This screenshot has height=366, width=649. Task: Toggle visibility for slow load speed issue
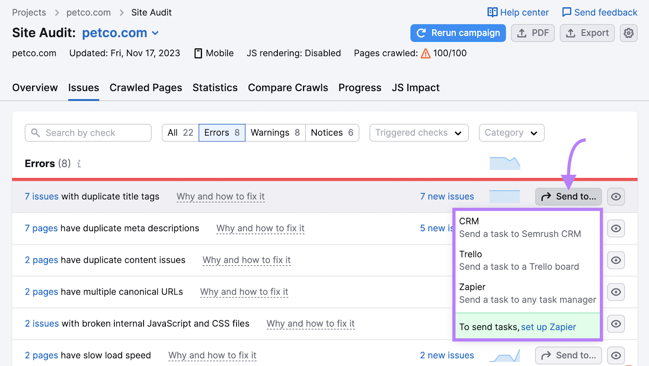[616, 355]
